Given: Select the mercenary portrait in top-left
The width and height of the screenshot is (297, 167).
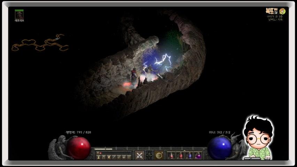Looking at the screenshot, I should (x=19, y=15).
